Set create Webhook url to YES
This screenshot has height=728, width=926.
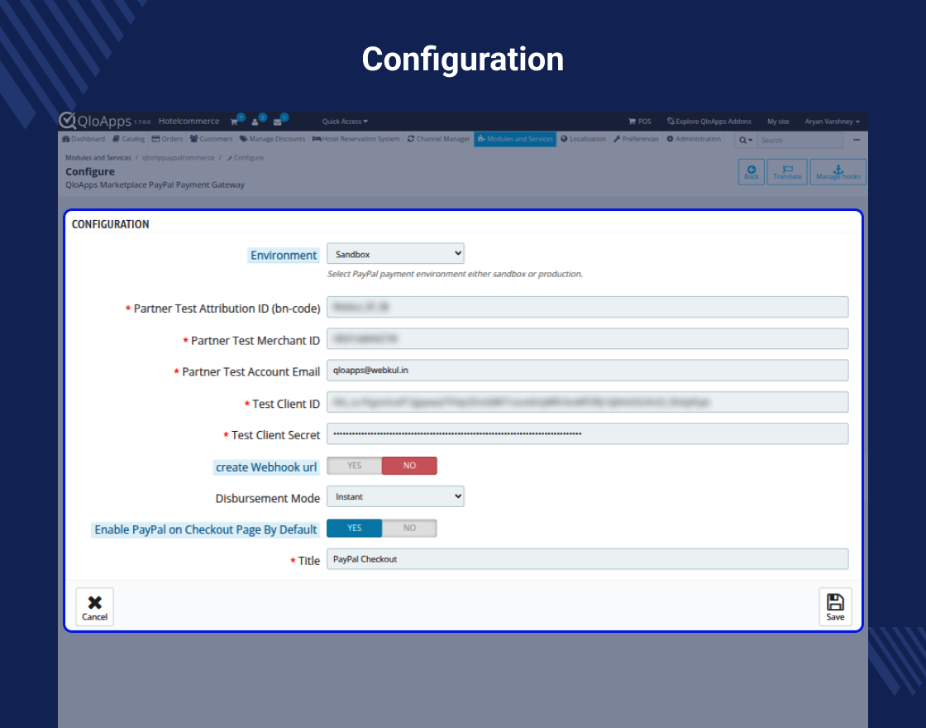click(355, 466)
